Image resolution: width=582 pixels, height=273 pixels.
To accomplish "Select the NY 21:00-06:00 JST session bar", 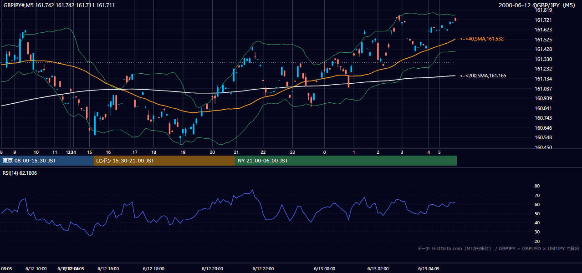I will pos(346,161).
